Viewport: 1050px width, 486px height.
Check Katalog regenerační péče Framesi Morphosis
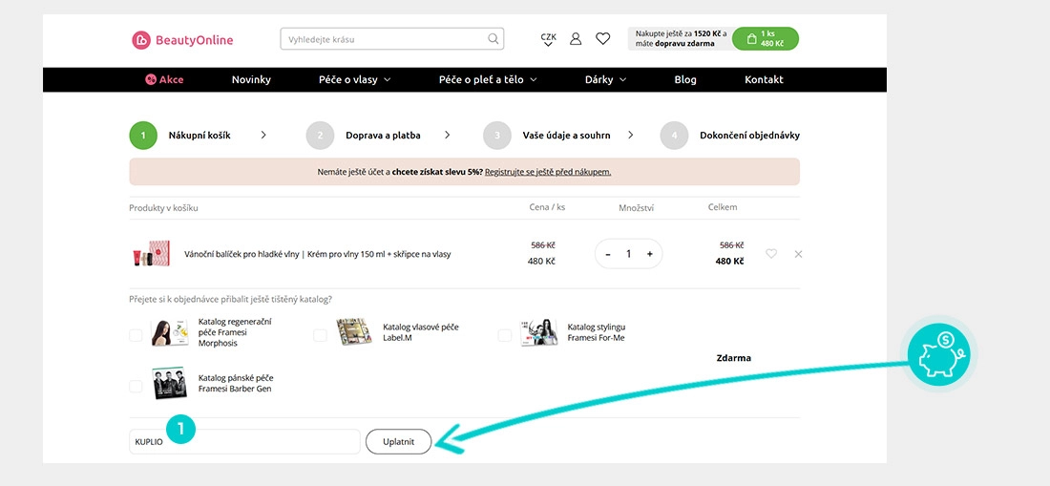tap(136, 335)
